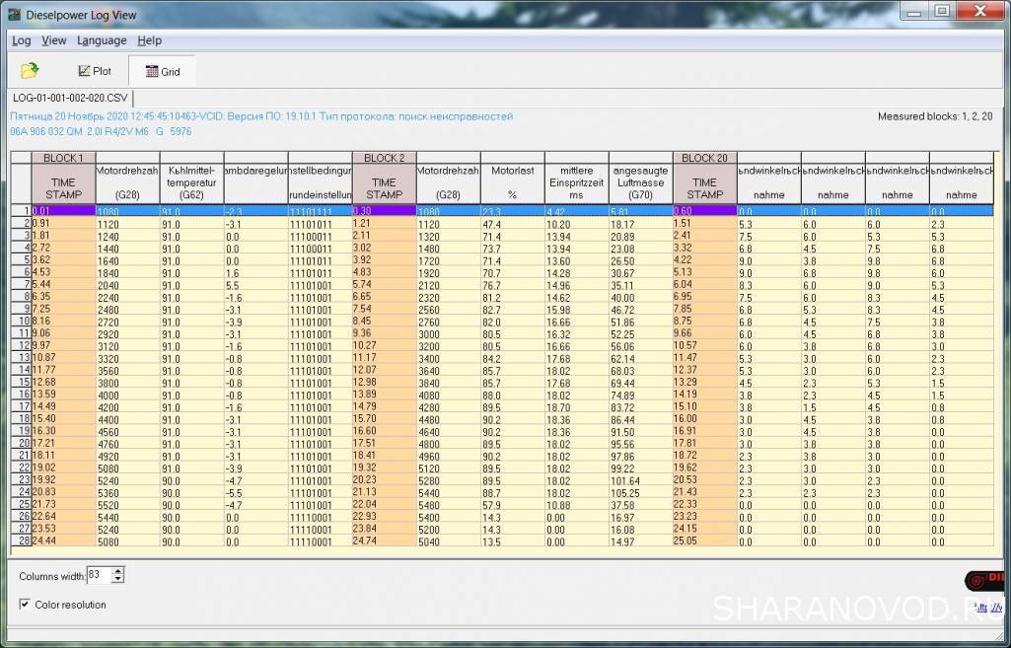Switch to the Plot view

[96, 71]
